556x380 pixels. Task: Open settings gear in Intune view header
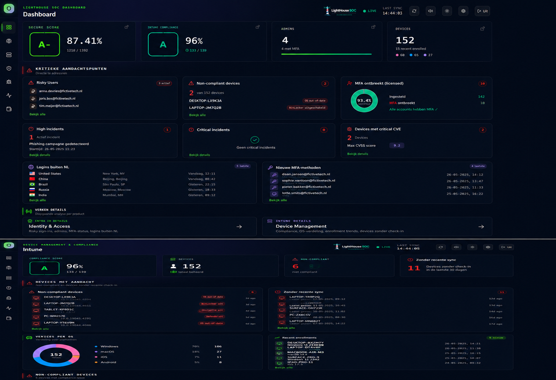coord(488,247)
